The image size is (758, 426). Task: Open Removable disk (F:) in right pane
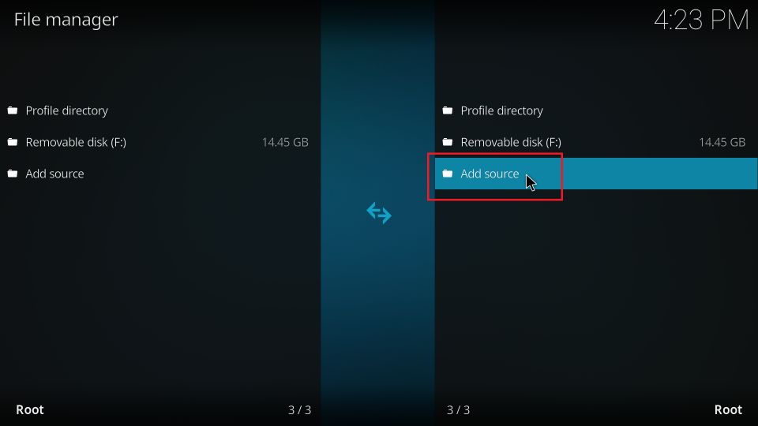click(x=511, y=142)
